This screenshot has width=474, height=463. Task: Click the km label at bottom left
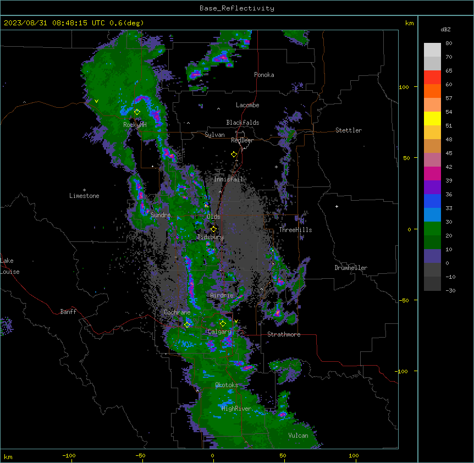pos(8,457)
